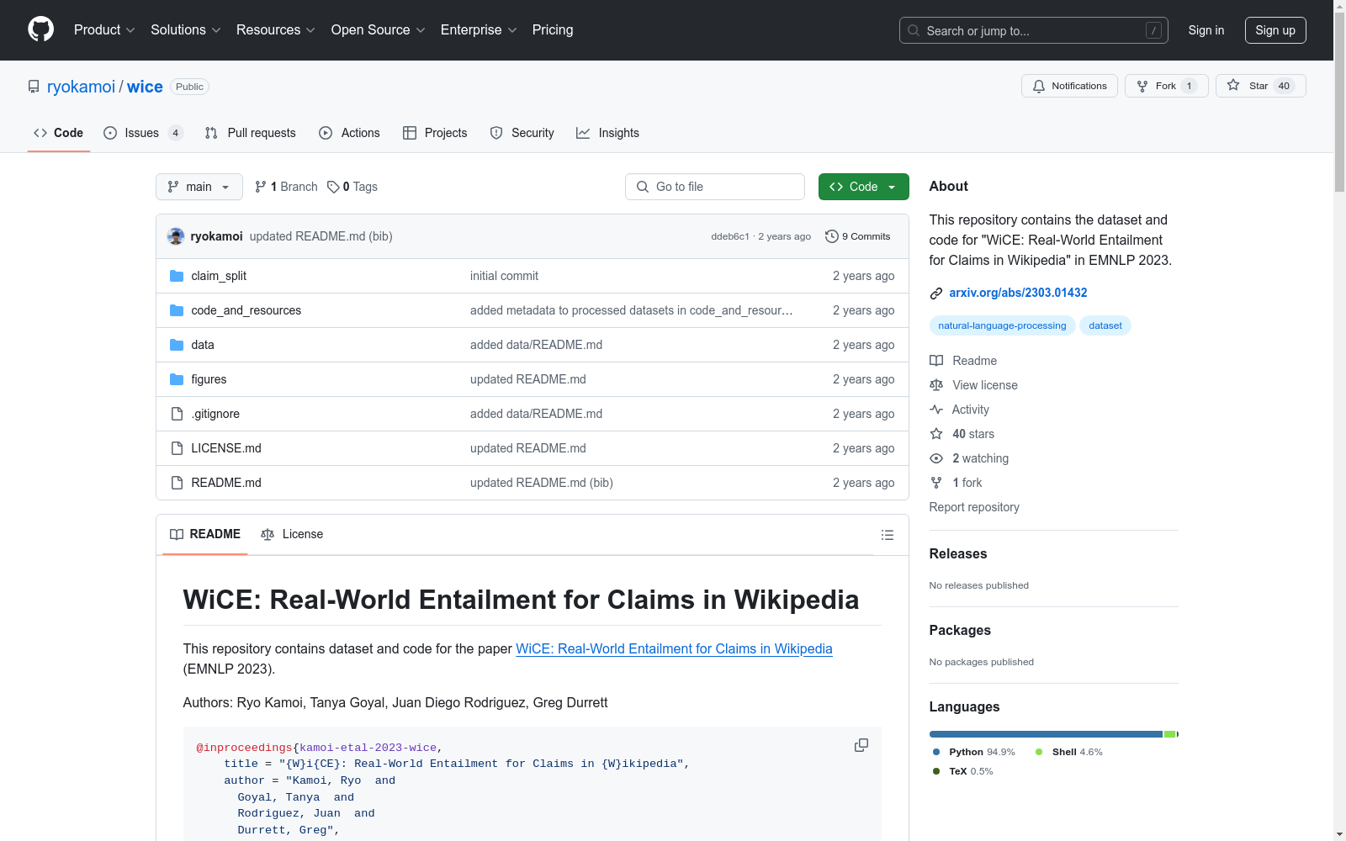This screenshot has width=1346, height=841.
Task: Select the README tab
Action: tap(205, 534)
